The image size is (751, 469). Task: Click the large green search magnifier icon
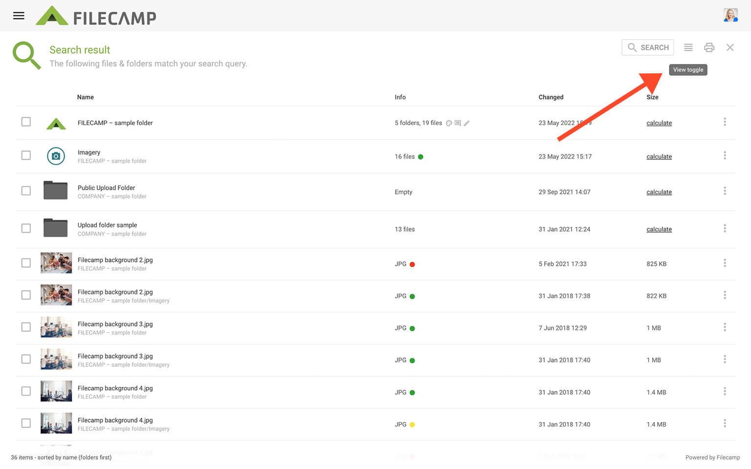(26, 55)
